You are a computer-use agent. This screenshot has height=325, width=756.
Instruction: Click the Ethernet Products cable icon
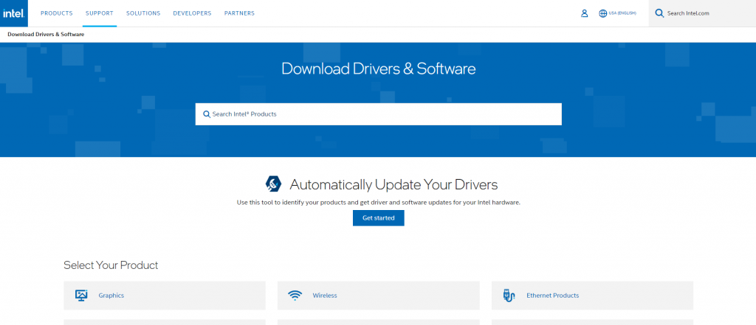[x=509, y=295]
